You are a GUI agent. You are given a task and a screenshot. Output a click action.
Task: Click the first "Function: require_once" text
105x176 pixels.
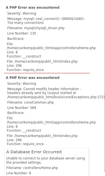25,70
